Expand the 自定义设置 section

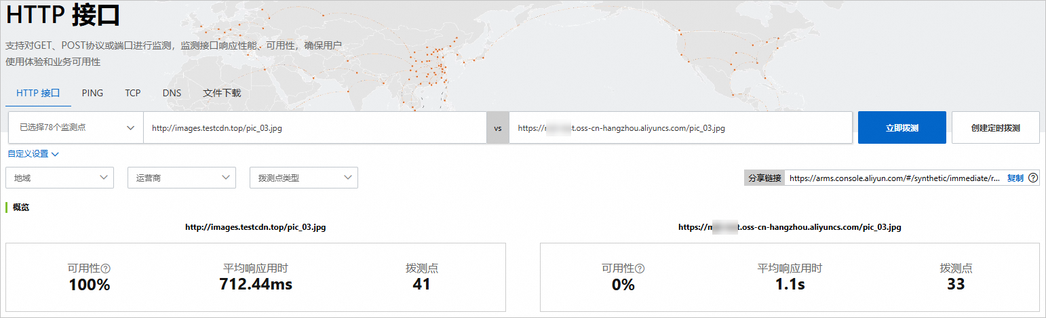click(33, 154)
